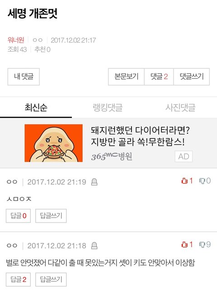Expand 답글 0 under ㅅㅁㅇㅈ comment
The image size is (217, 290).
tap(18, 216)
